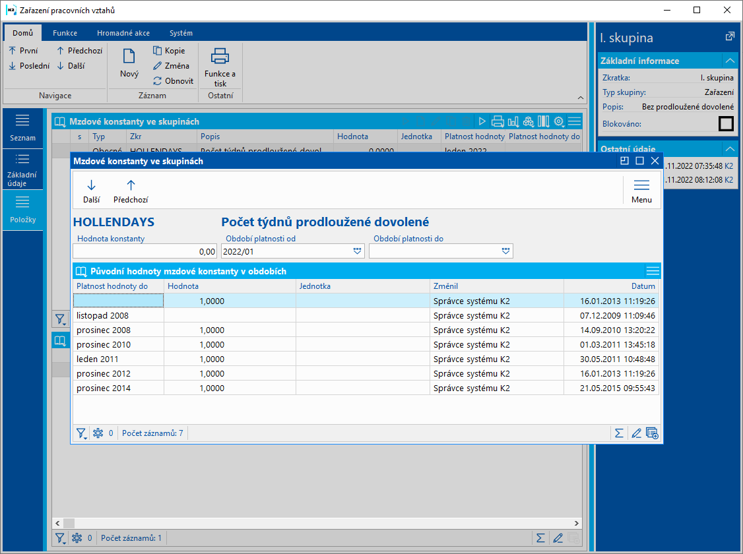Click Obnovit refresh button in ribbon
This screenshot has height=554, width=743.
(173, 81)
